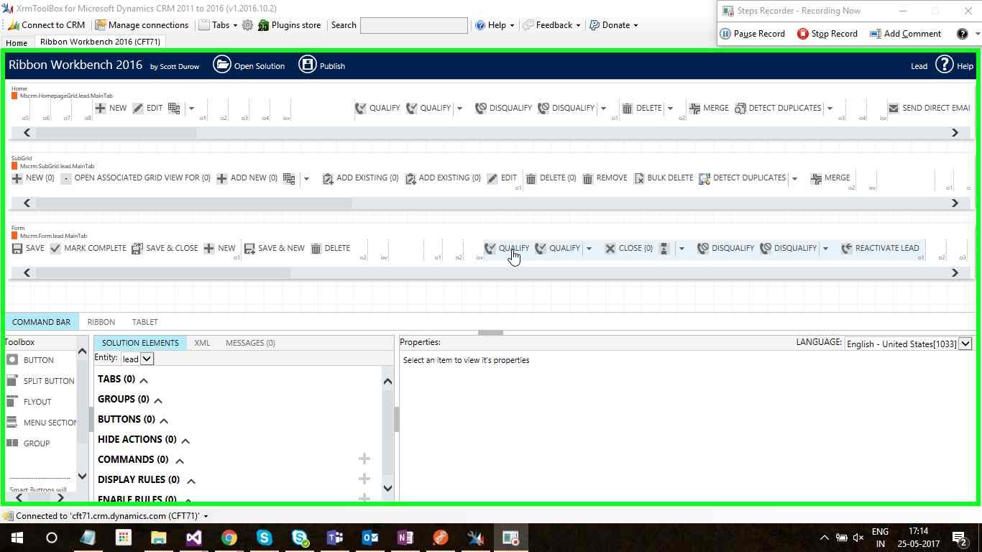Select SAVE & CLOSE in Form row
This screenshot has height=552, width=982.
[165, 248]
